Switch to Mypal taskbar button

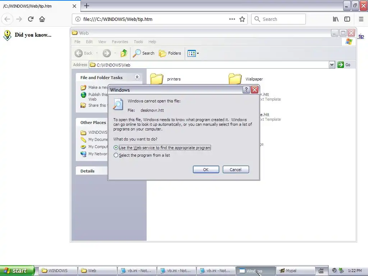point(295,271)
